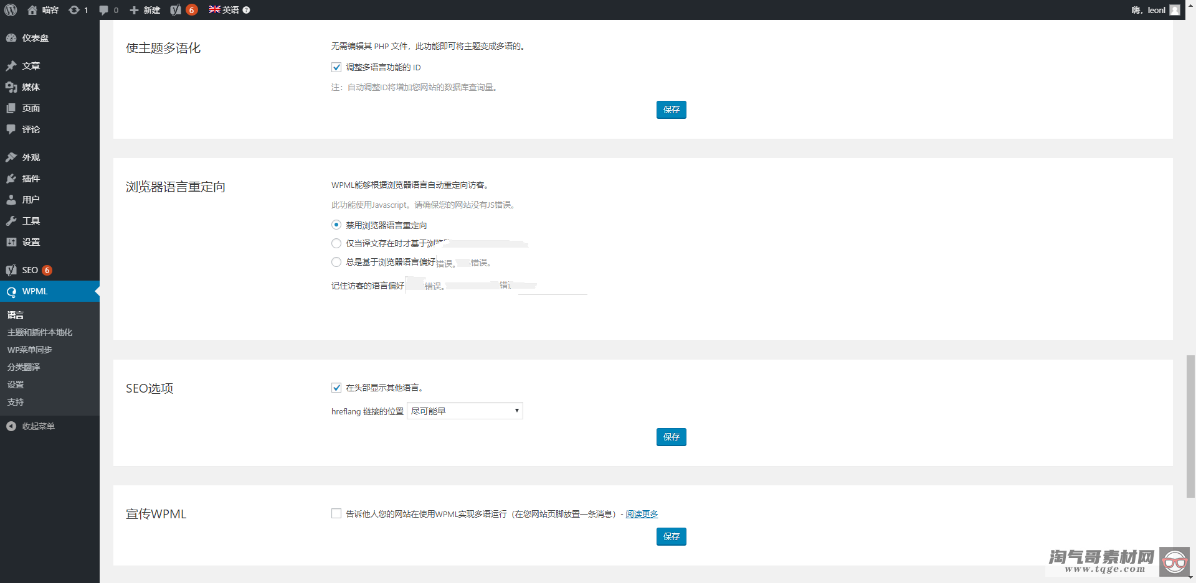Open the Yoast SEO icon in admin bar

click(176, 10)
